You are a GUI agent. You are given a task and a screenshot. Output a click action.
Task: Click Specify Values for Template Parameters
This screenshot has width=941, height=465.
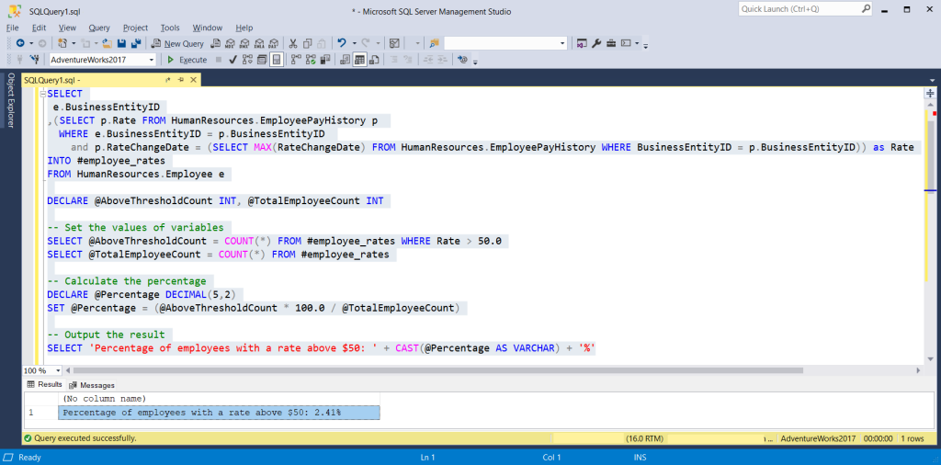click(x=462, y=60)
